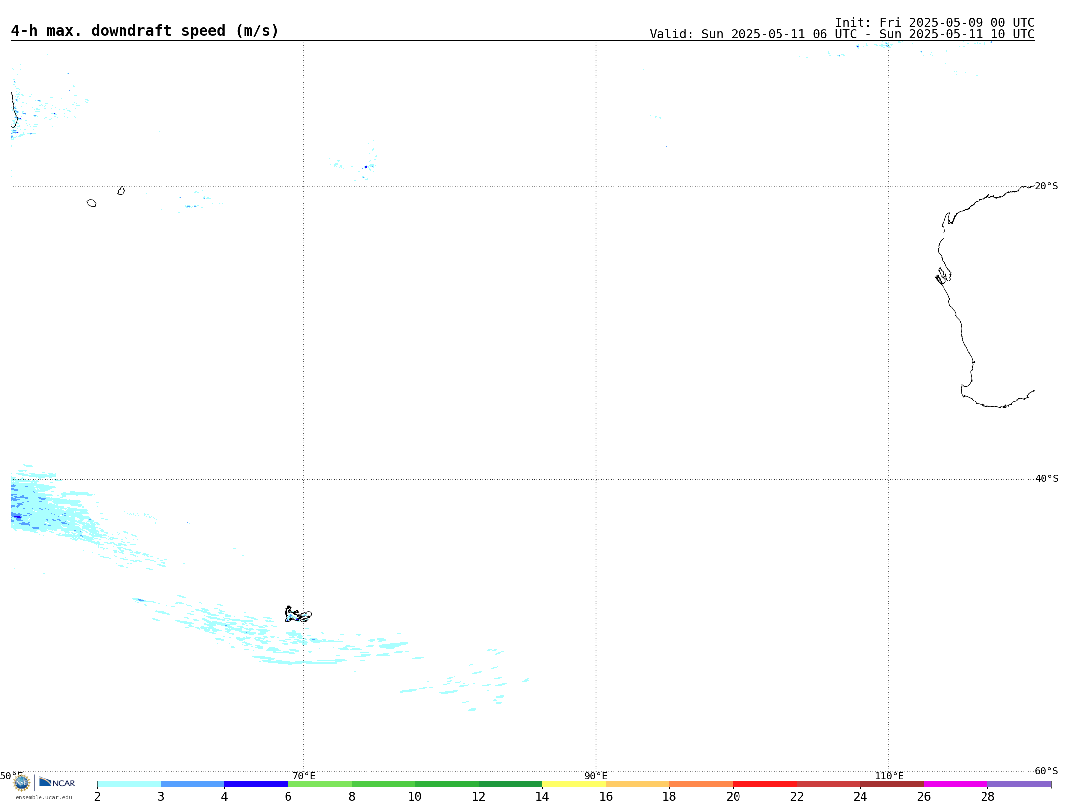The width and height of the screenshot is (1067, 803).
Task: Select the orange 18-20 colorbar swatch
Action: coord(701,784)
